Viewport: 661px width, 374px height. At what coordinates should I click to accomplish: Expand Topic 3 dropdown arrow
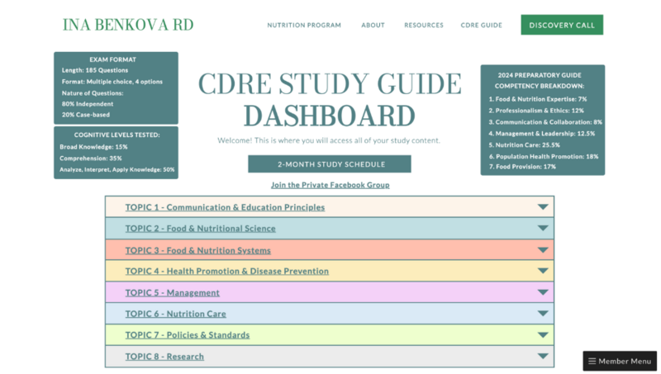pos(543,250)
